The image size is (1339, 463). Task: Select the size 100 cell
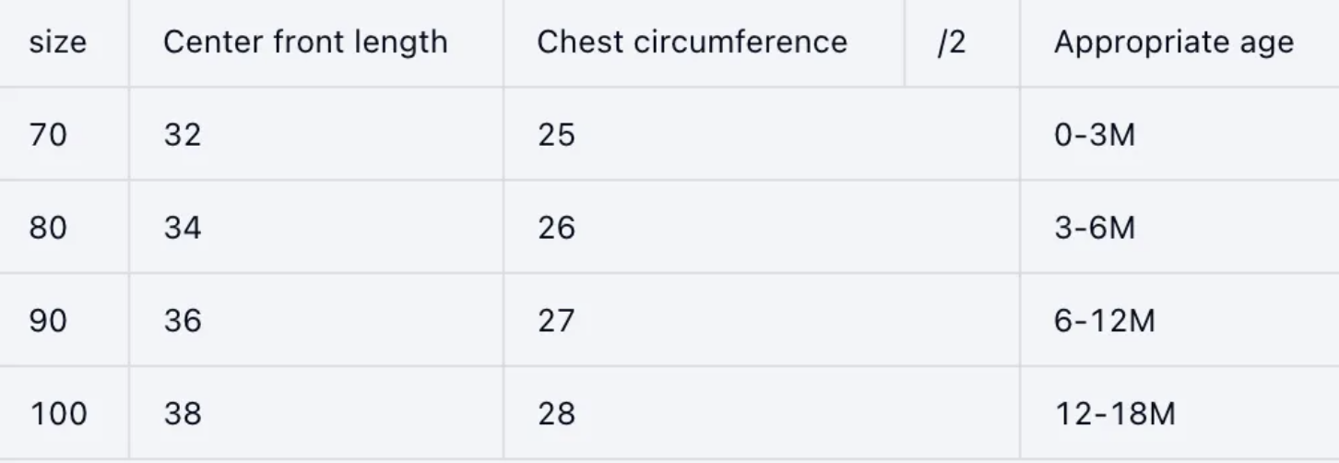tap(58, 414)
